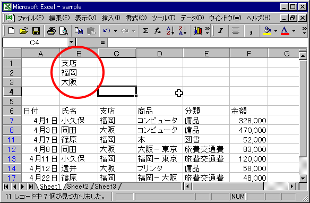Open the font color dropdown arrow
The width and height of the screenshot is (310, 203).
(x=294, y=31)
